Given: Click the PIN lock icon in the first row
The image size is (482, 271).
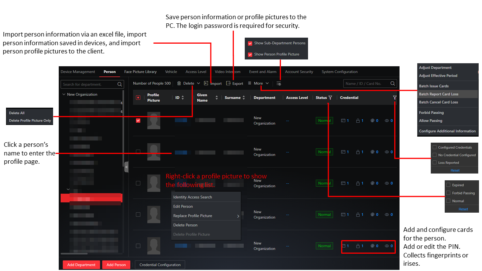Looking at the screenshot, I should click(x=358, y=121).
